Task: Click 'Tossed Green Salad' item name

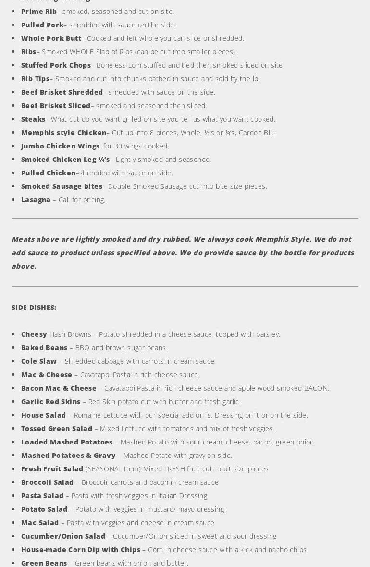Action: click(x=57, y=428)
